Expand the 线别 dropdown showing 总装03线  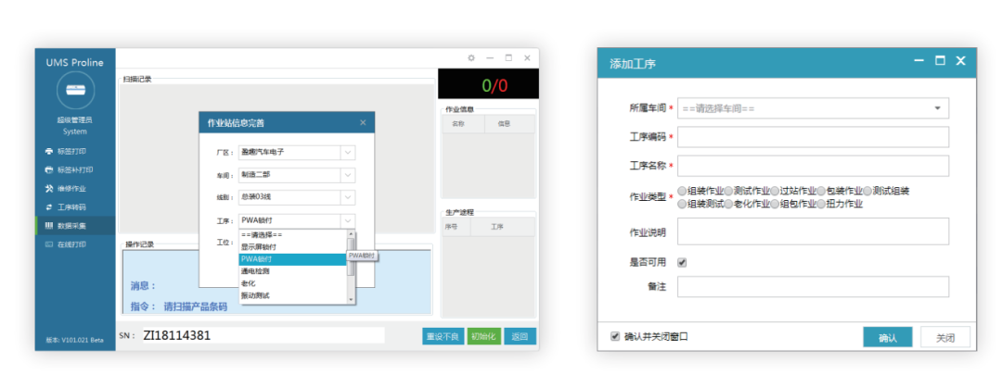tap(348, 197)
